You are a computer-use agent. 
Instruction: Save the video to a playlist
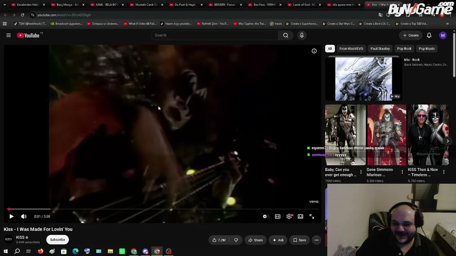[300, 240]
